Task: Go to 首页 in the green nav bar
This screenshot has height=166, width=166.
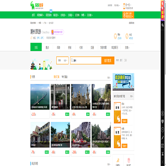Action: 33,15
